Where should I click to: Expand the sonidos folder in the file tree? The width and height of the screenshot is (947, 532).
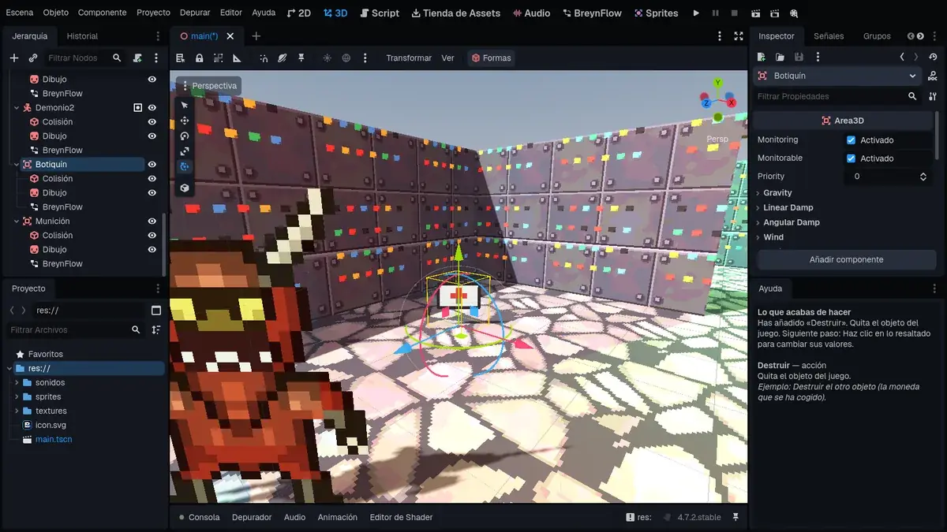pos(17,383)
